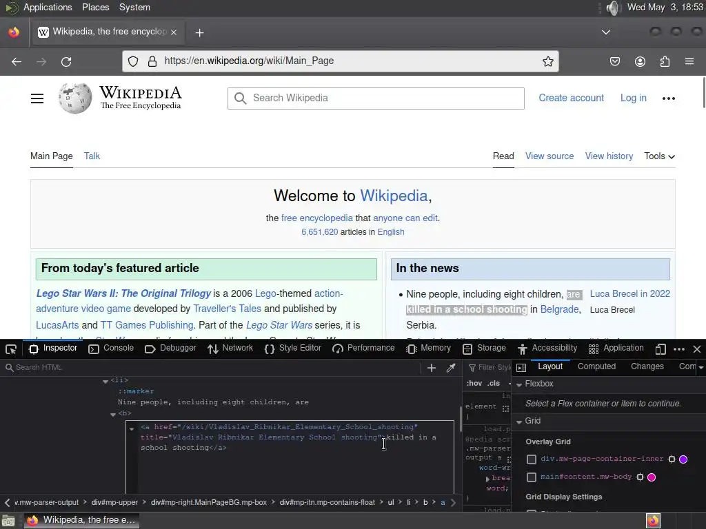Click the purple grid color swatch
Screen dimensions: 706x529
pos(683,459)
